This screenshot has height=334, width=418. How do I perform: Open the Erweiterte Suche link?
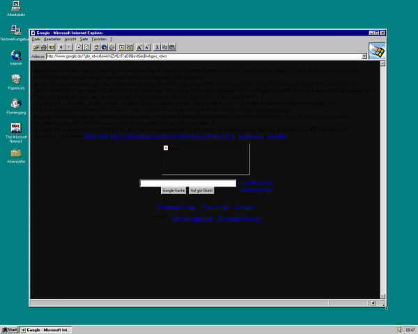click(x=256, y=183)
